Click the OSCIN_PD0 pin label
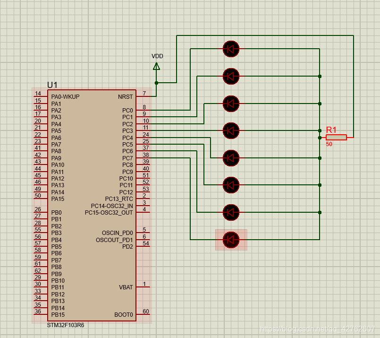The width and height of the screenshot is (380, 338). pos(117,233)
